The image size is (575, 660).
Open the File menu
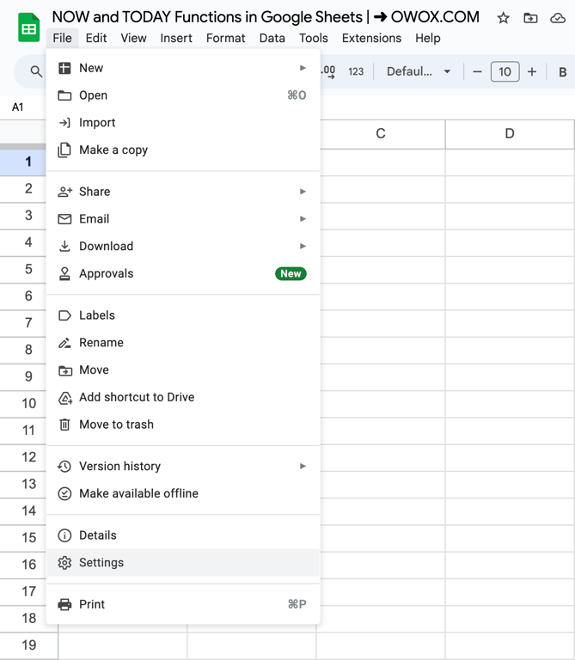point(62,38)
